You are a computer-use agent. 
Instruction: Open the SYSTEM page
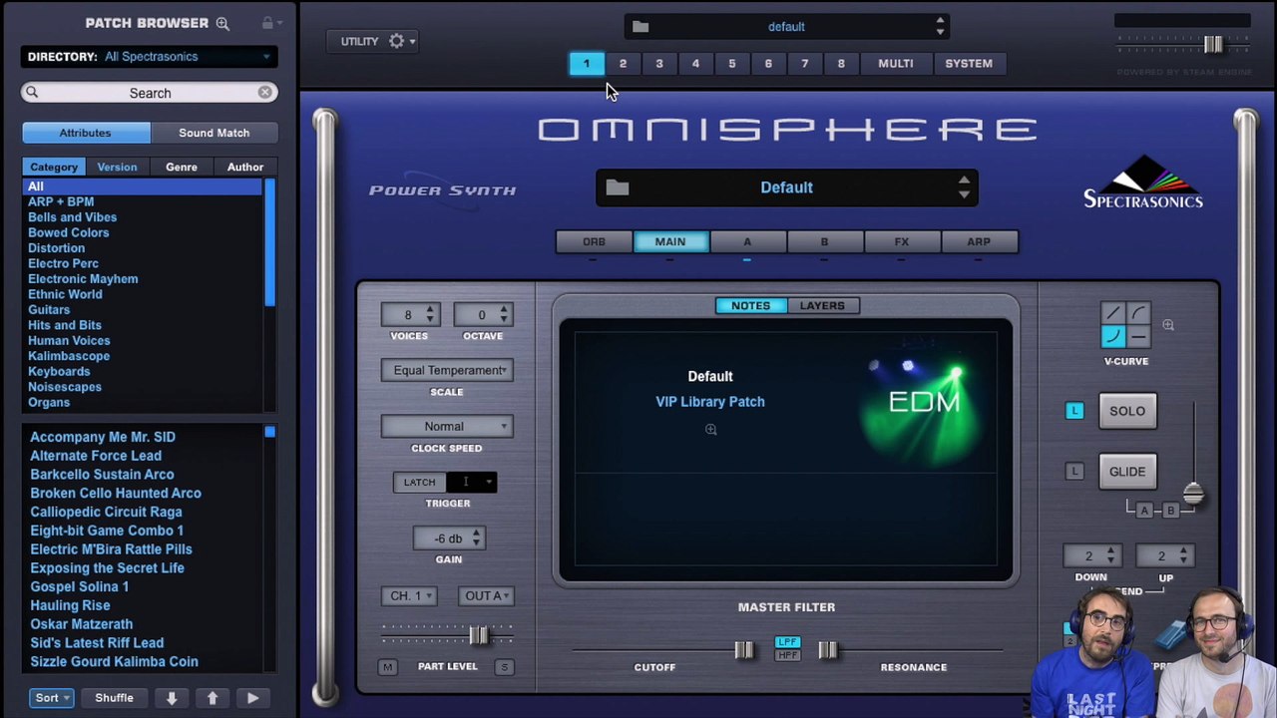(x=969, y=64)
